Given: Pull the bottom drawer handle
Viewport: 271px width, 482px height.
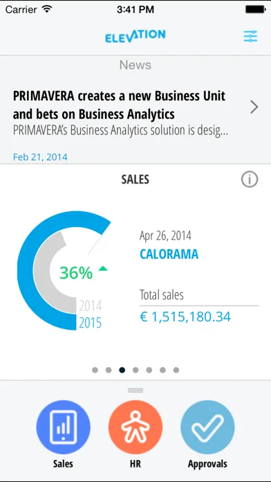Looking at the screenshot, I should click(135, 391).
